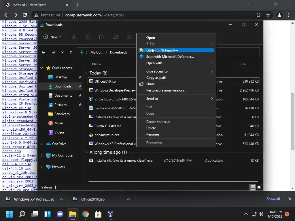Click the Rename icon in Explorer toolbar
Viewport: 295px width, 221px height.
pyautogui.click(x=115, y=37)
